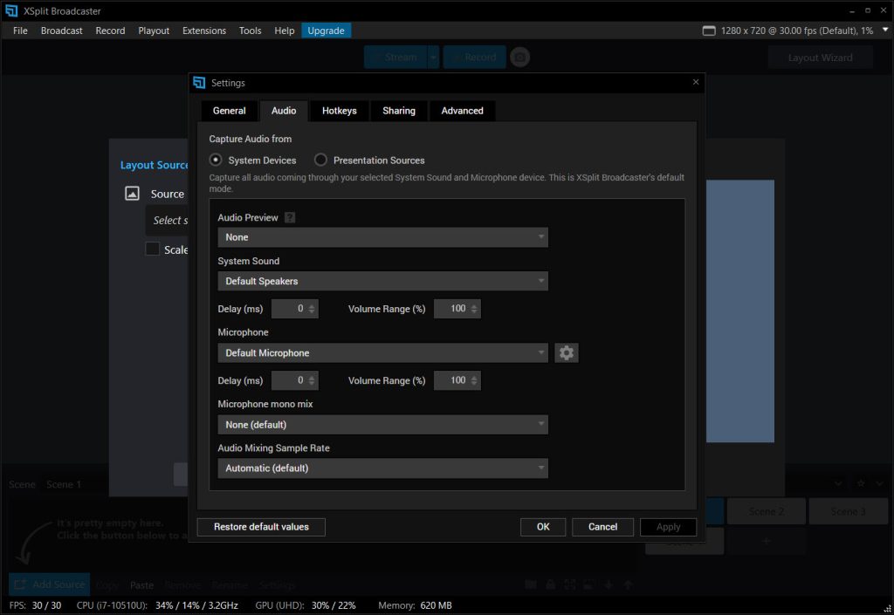Open the Playout menu
The width and height of the screenshot is (894, 615).
click(x=154, y=31)
